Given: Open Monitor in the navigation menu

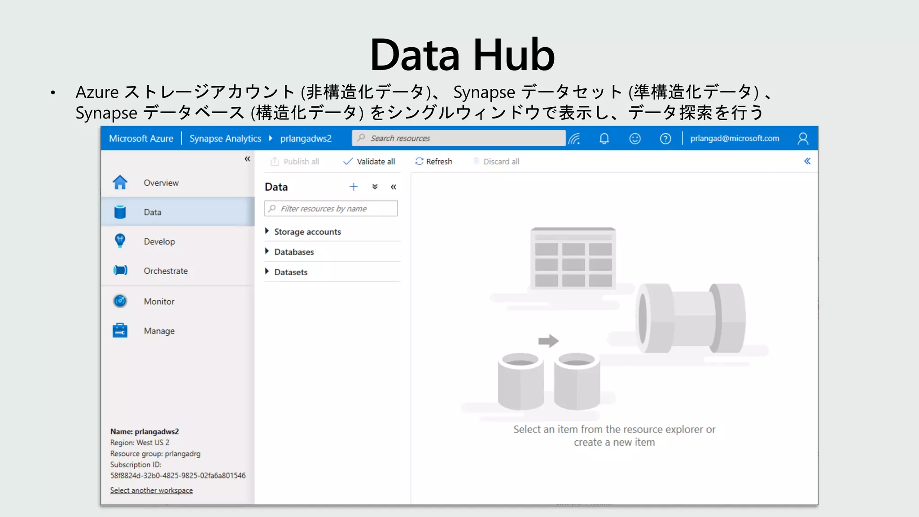Looking at the screenshot, I should tap(159, 302).
